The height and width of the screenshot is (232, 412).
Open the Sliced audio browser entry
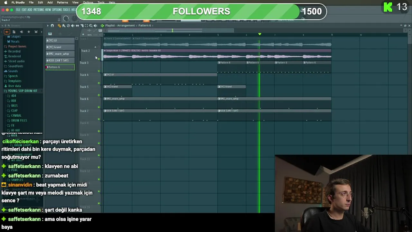[16, 61]
